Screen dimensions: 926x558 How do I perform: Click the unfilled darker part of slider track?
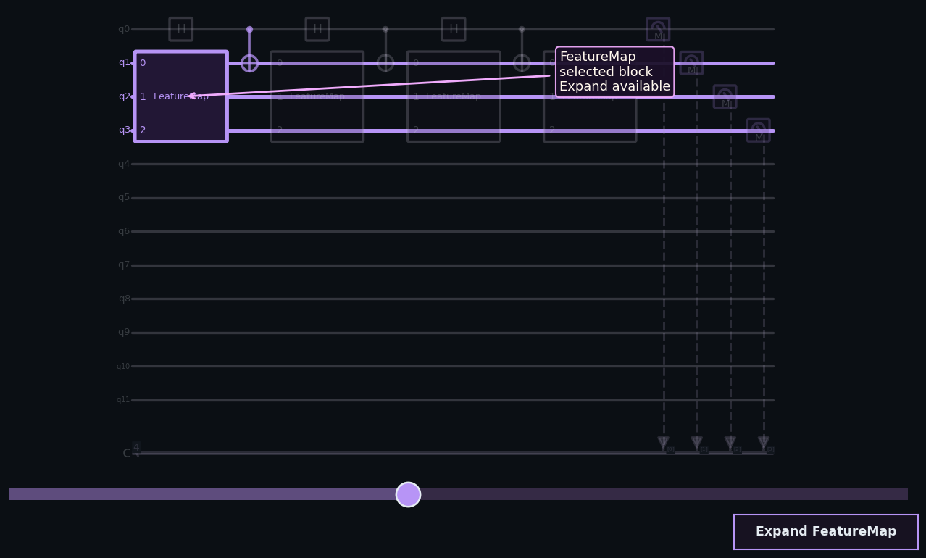[664, 494]
